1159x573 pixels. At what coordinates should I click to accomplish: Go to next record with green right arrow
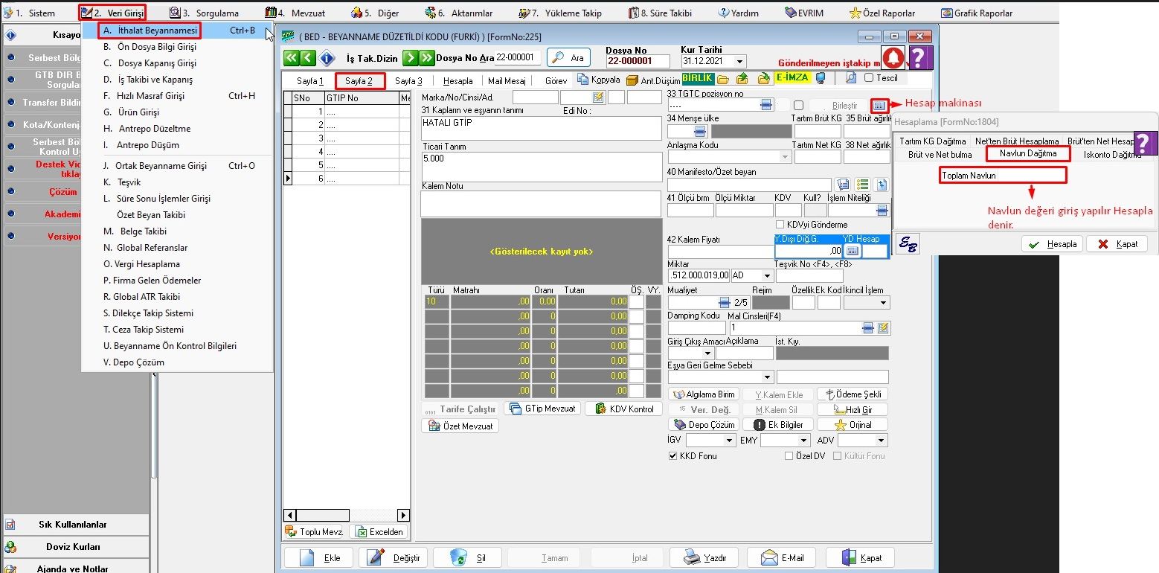point(410,58)
